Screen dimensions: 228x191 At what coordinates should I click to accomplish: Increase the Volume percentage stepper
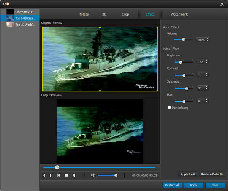pos(207,38)
